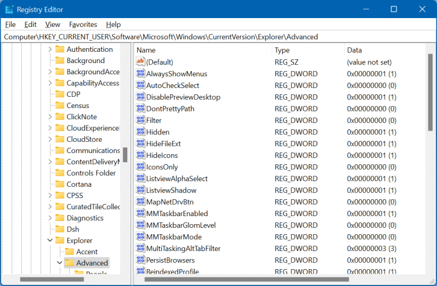
Task: Expand the Authentication key
Action: 50,49
